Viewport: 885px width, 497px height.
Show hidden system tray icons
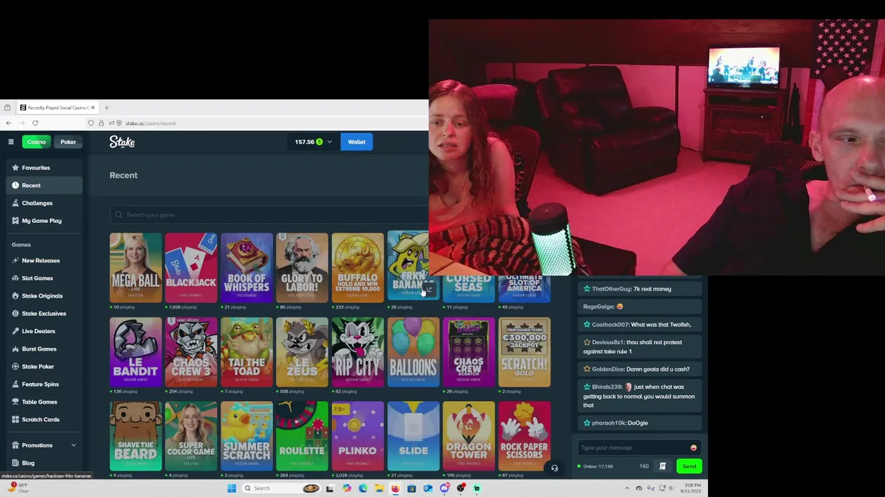(x=627, y=488)
